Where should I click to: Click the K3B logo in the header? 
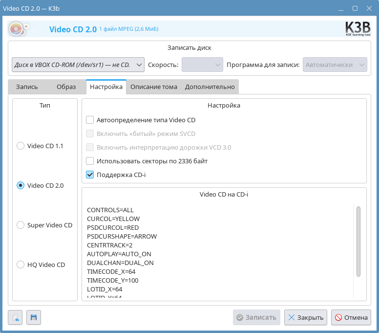[x=358, y=29]
